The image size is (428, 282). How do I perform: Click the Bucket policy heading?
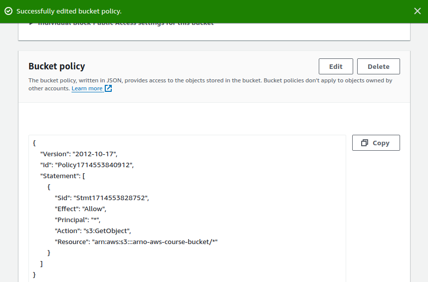57,66
